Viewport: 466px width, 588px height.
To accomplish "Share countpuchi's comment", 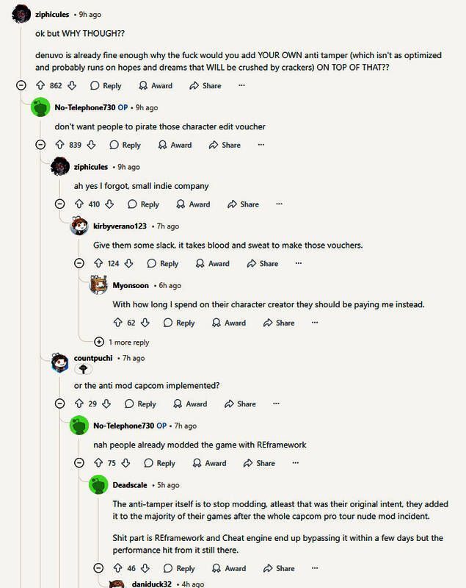I will point(240,404).
